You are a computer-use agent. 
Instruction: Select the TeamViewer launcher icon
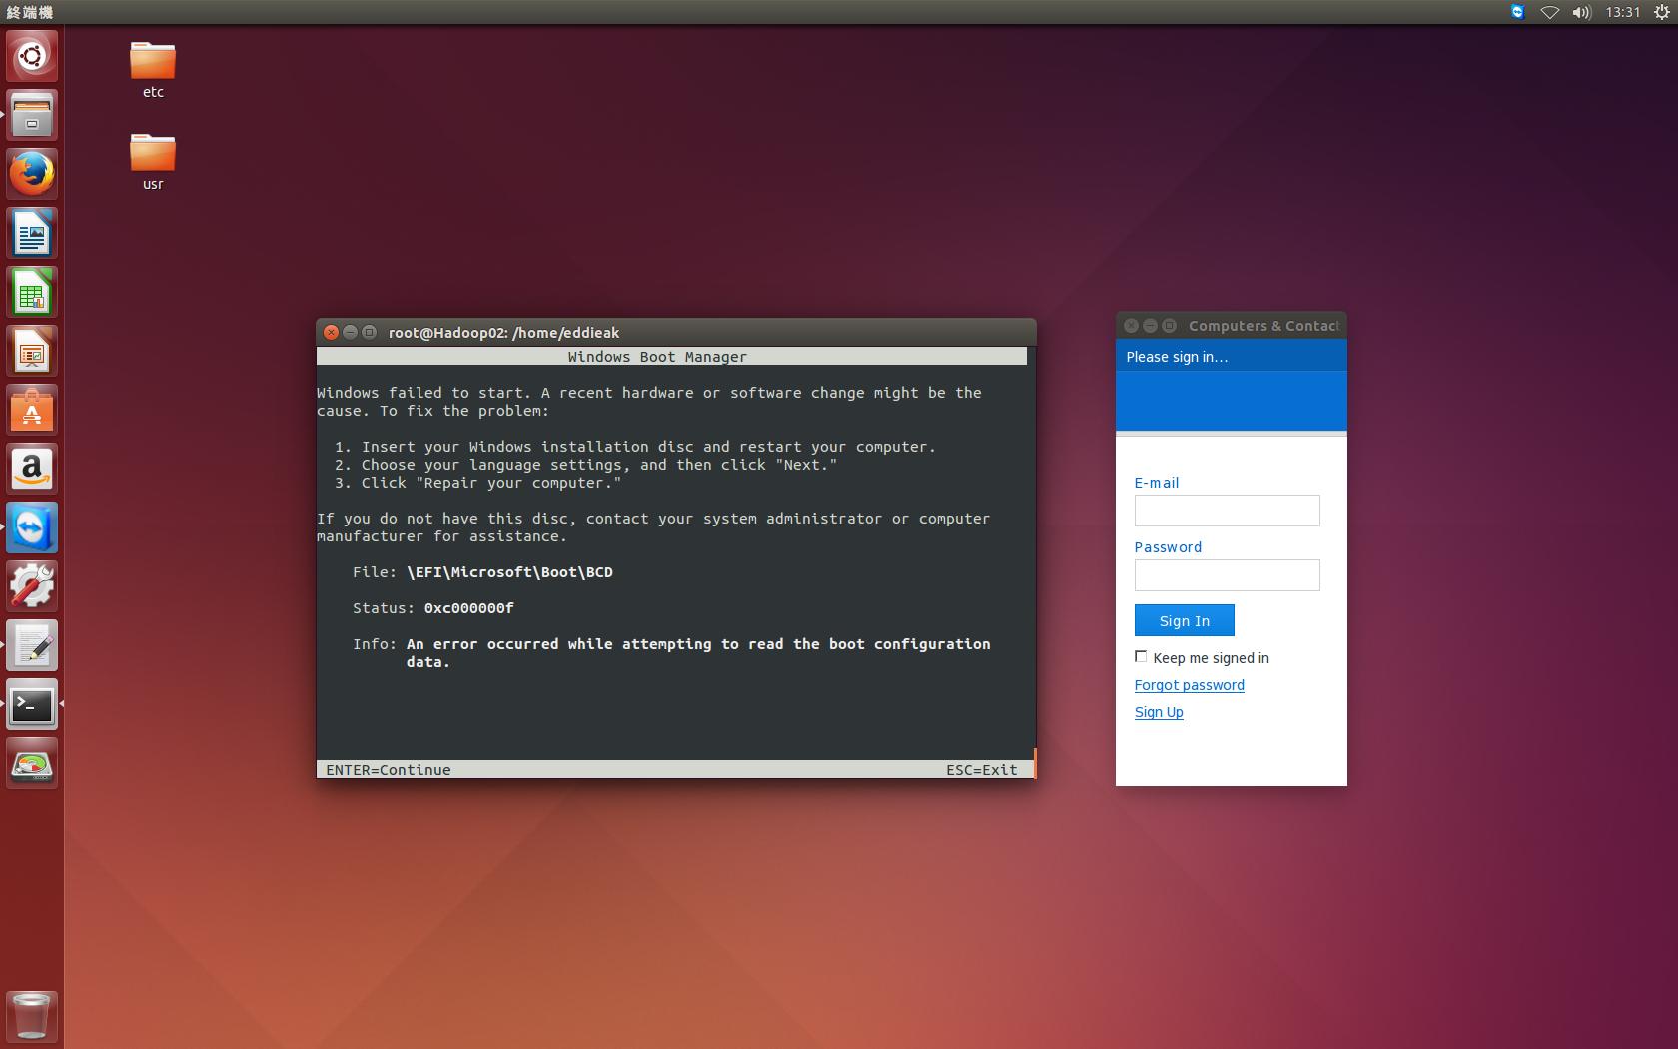[x=32, y=527]
